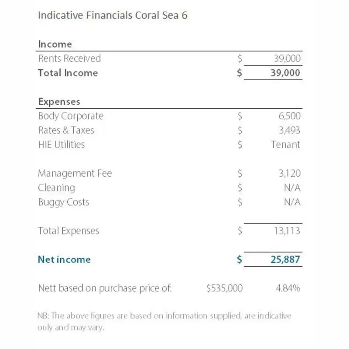This screenshot has width=349, height=349.
Task: Click the Indicative Financials Coral Sea 6 title
Action: 113,15
